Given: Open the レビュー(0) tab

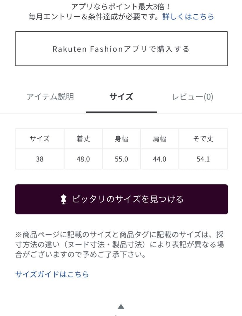Looking at the screenshot, I should tap(193, 96).
